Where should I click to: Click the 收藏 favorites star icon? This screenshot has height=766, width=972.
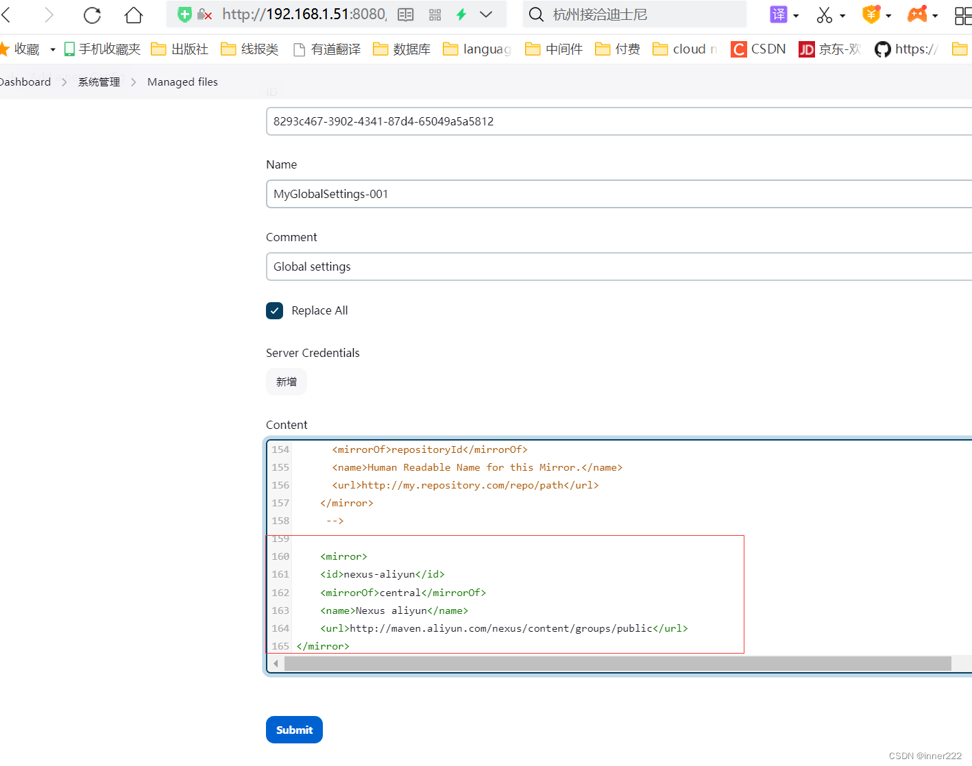click(3, 49)
